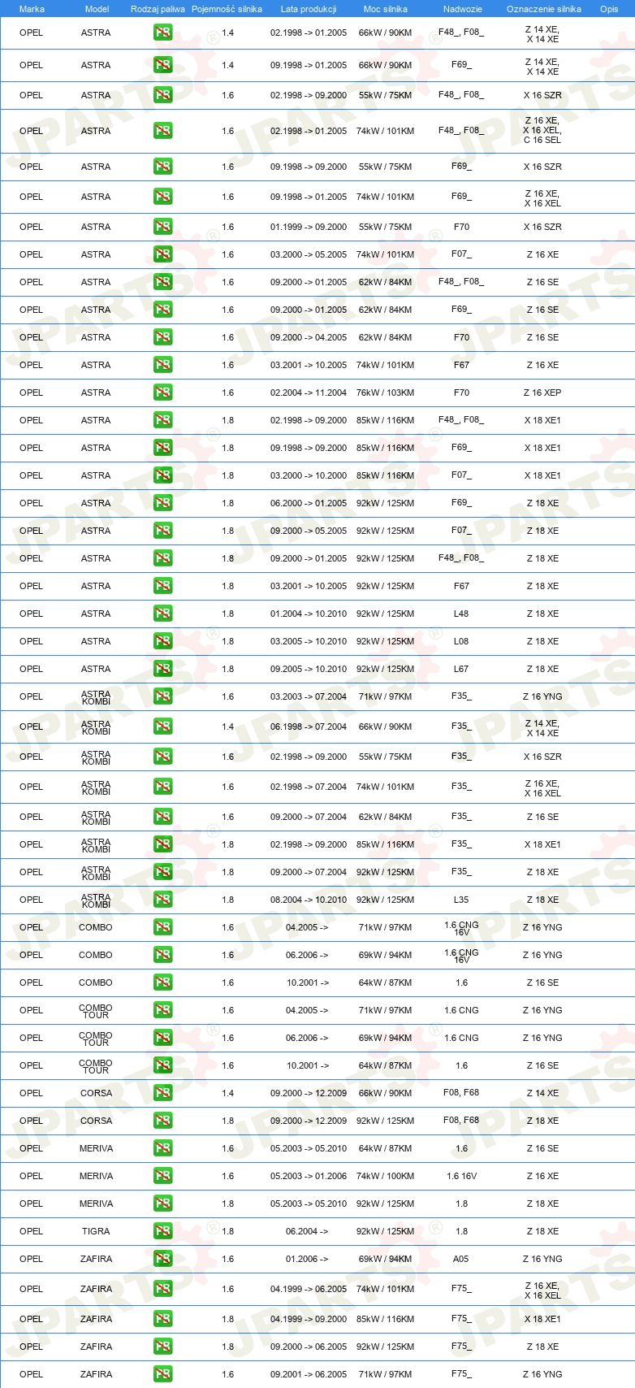Click the petrol icon in the ASTRA 1.4 F48_, F08_ row

[162, 33]
